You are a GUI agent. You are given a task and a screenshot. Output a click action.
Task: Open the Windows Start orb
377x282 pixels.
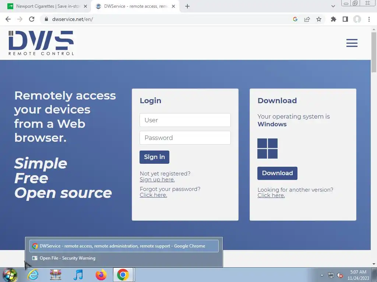pos(10,275)
